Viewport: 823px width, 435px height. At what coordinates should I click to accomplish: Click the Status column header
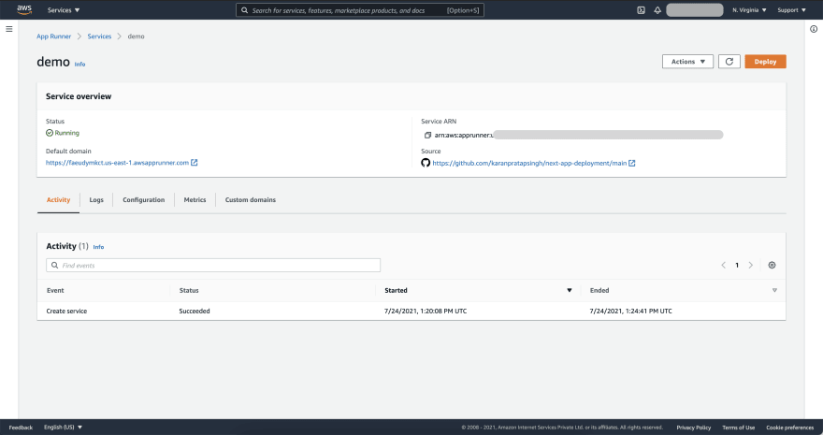click(x=189, y=290)
